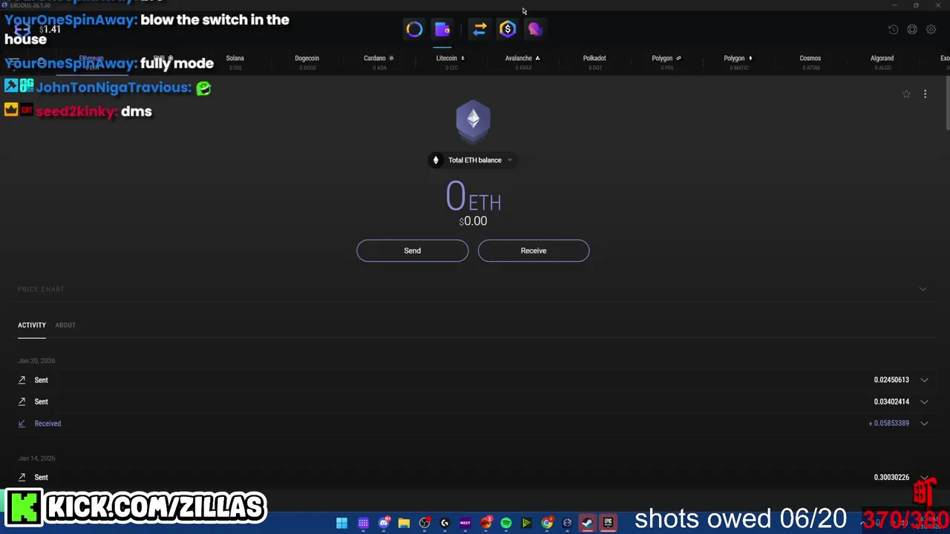Image resolution: width=950 pixels, height=534 pixels.
Task: Select the Wallet icon in top navigation
Action: tap(442, 29)
